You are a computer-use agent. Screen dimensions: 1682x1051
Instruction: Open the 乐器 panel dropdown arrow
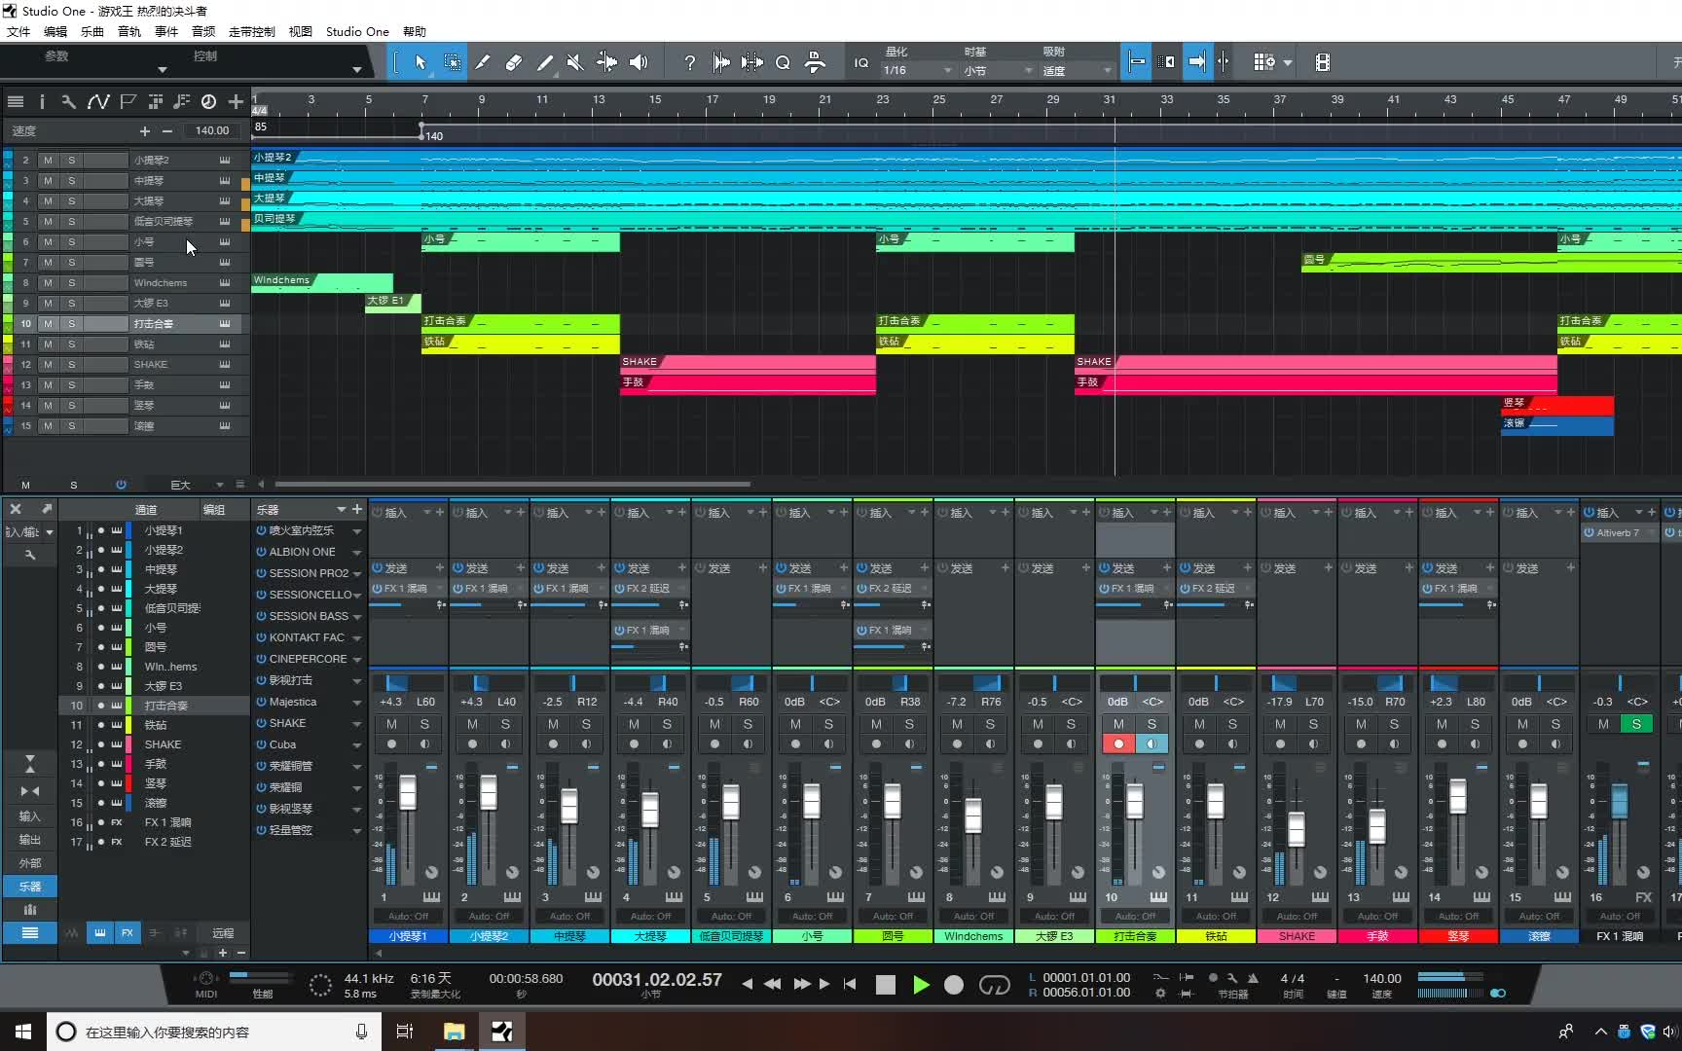(342, 510)
